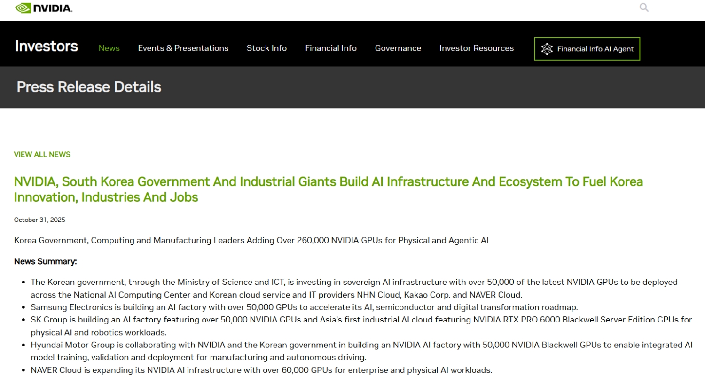
Task: Click the October 31, 2025 date
Action: (39, 220)
